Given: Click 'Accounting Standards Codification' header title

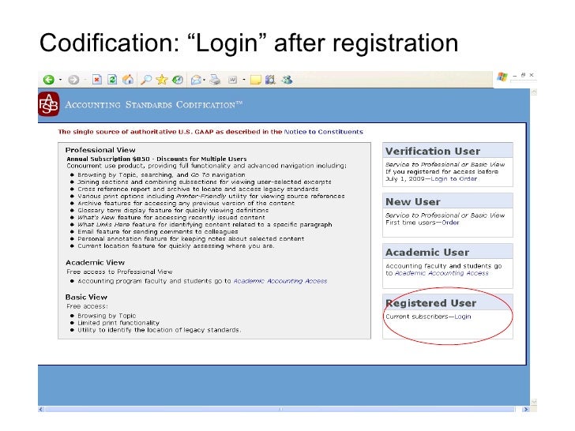Looking at the screenshot, I should point(154,105).
